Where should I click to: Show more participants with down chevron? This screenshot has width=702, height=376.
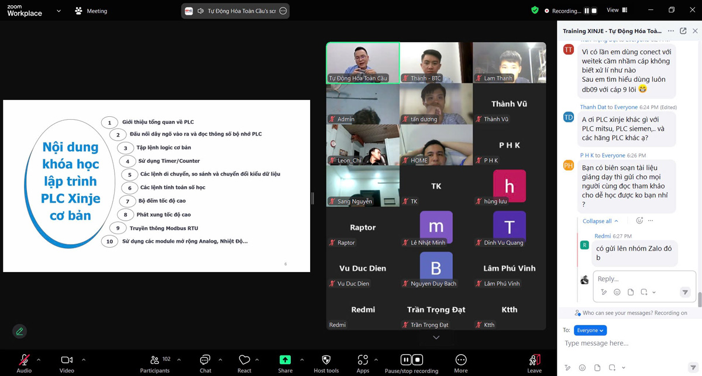pos(436,337)
